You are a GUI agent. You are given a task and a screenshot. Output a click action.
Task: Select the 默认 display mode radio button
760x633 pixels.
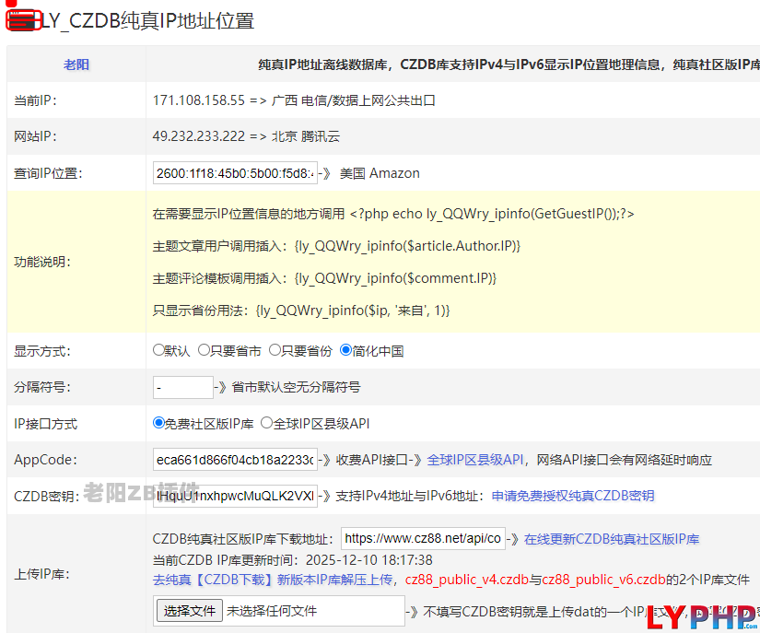click(158, 350)
